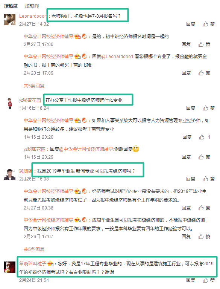
Task: Thumbs-up yz秘密花园's 1月16日 18:24 comment
Action: (x=209, y=108)
